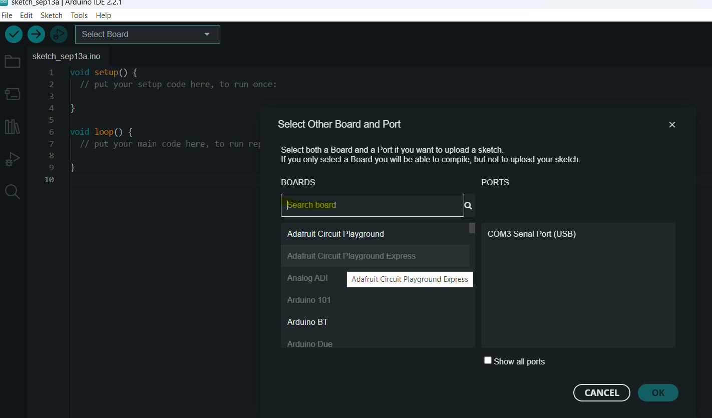712x418 pixels.
Task: Click line number 1 in the editor gutter
Action: coord(51,72)
